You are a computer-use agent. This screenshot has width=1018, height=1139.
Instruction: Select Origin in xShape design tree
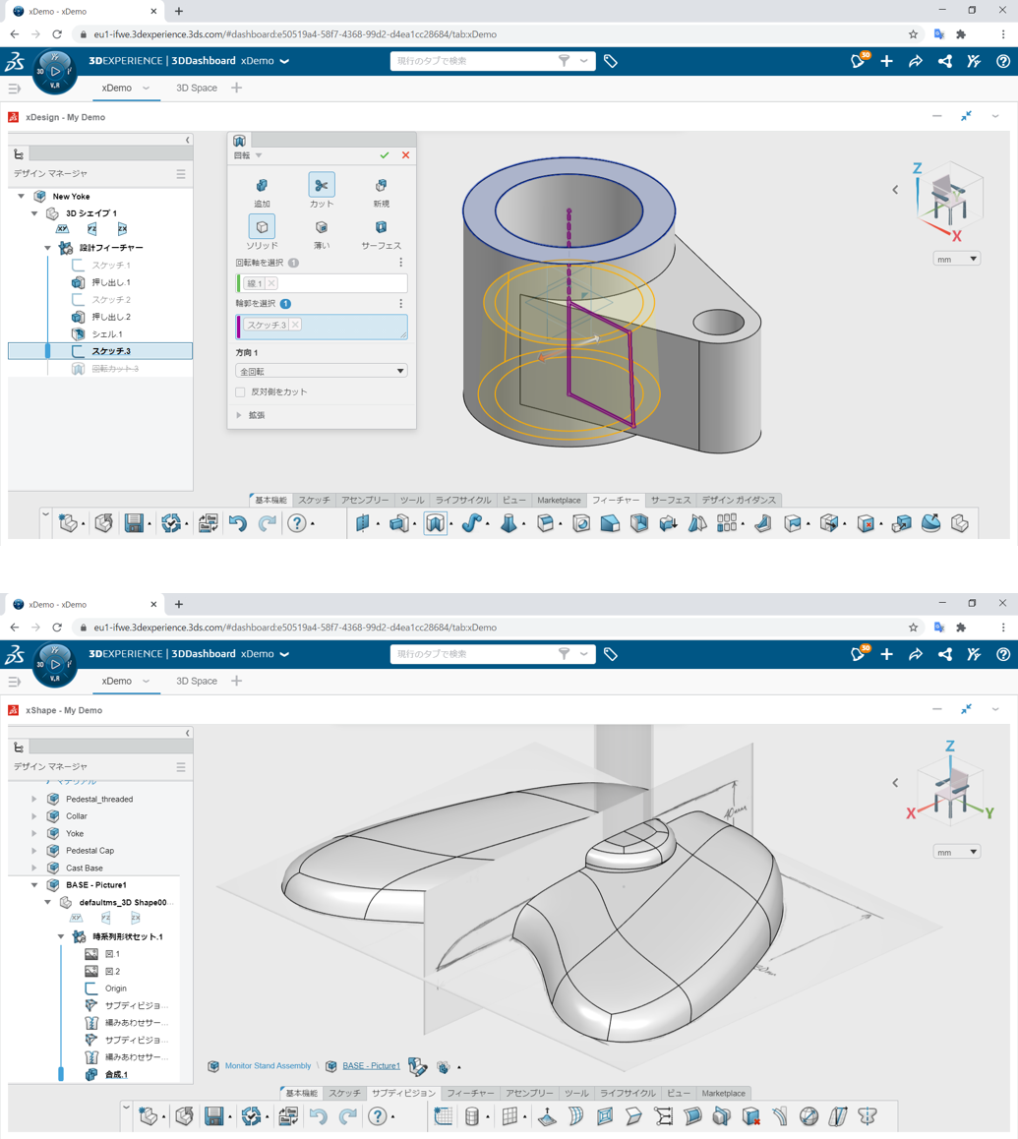click(x=115, y=989)
